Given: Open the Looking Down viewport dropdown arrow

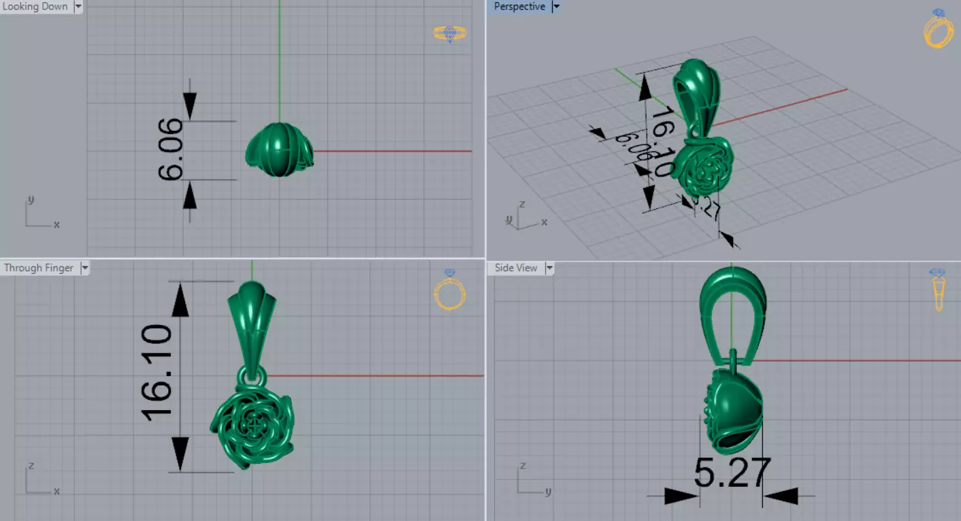Looking at the screenshot, I should click(78, 7).
